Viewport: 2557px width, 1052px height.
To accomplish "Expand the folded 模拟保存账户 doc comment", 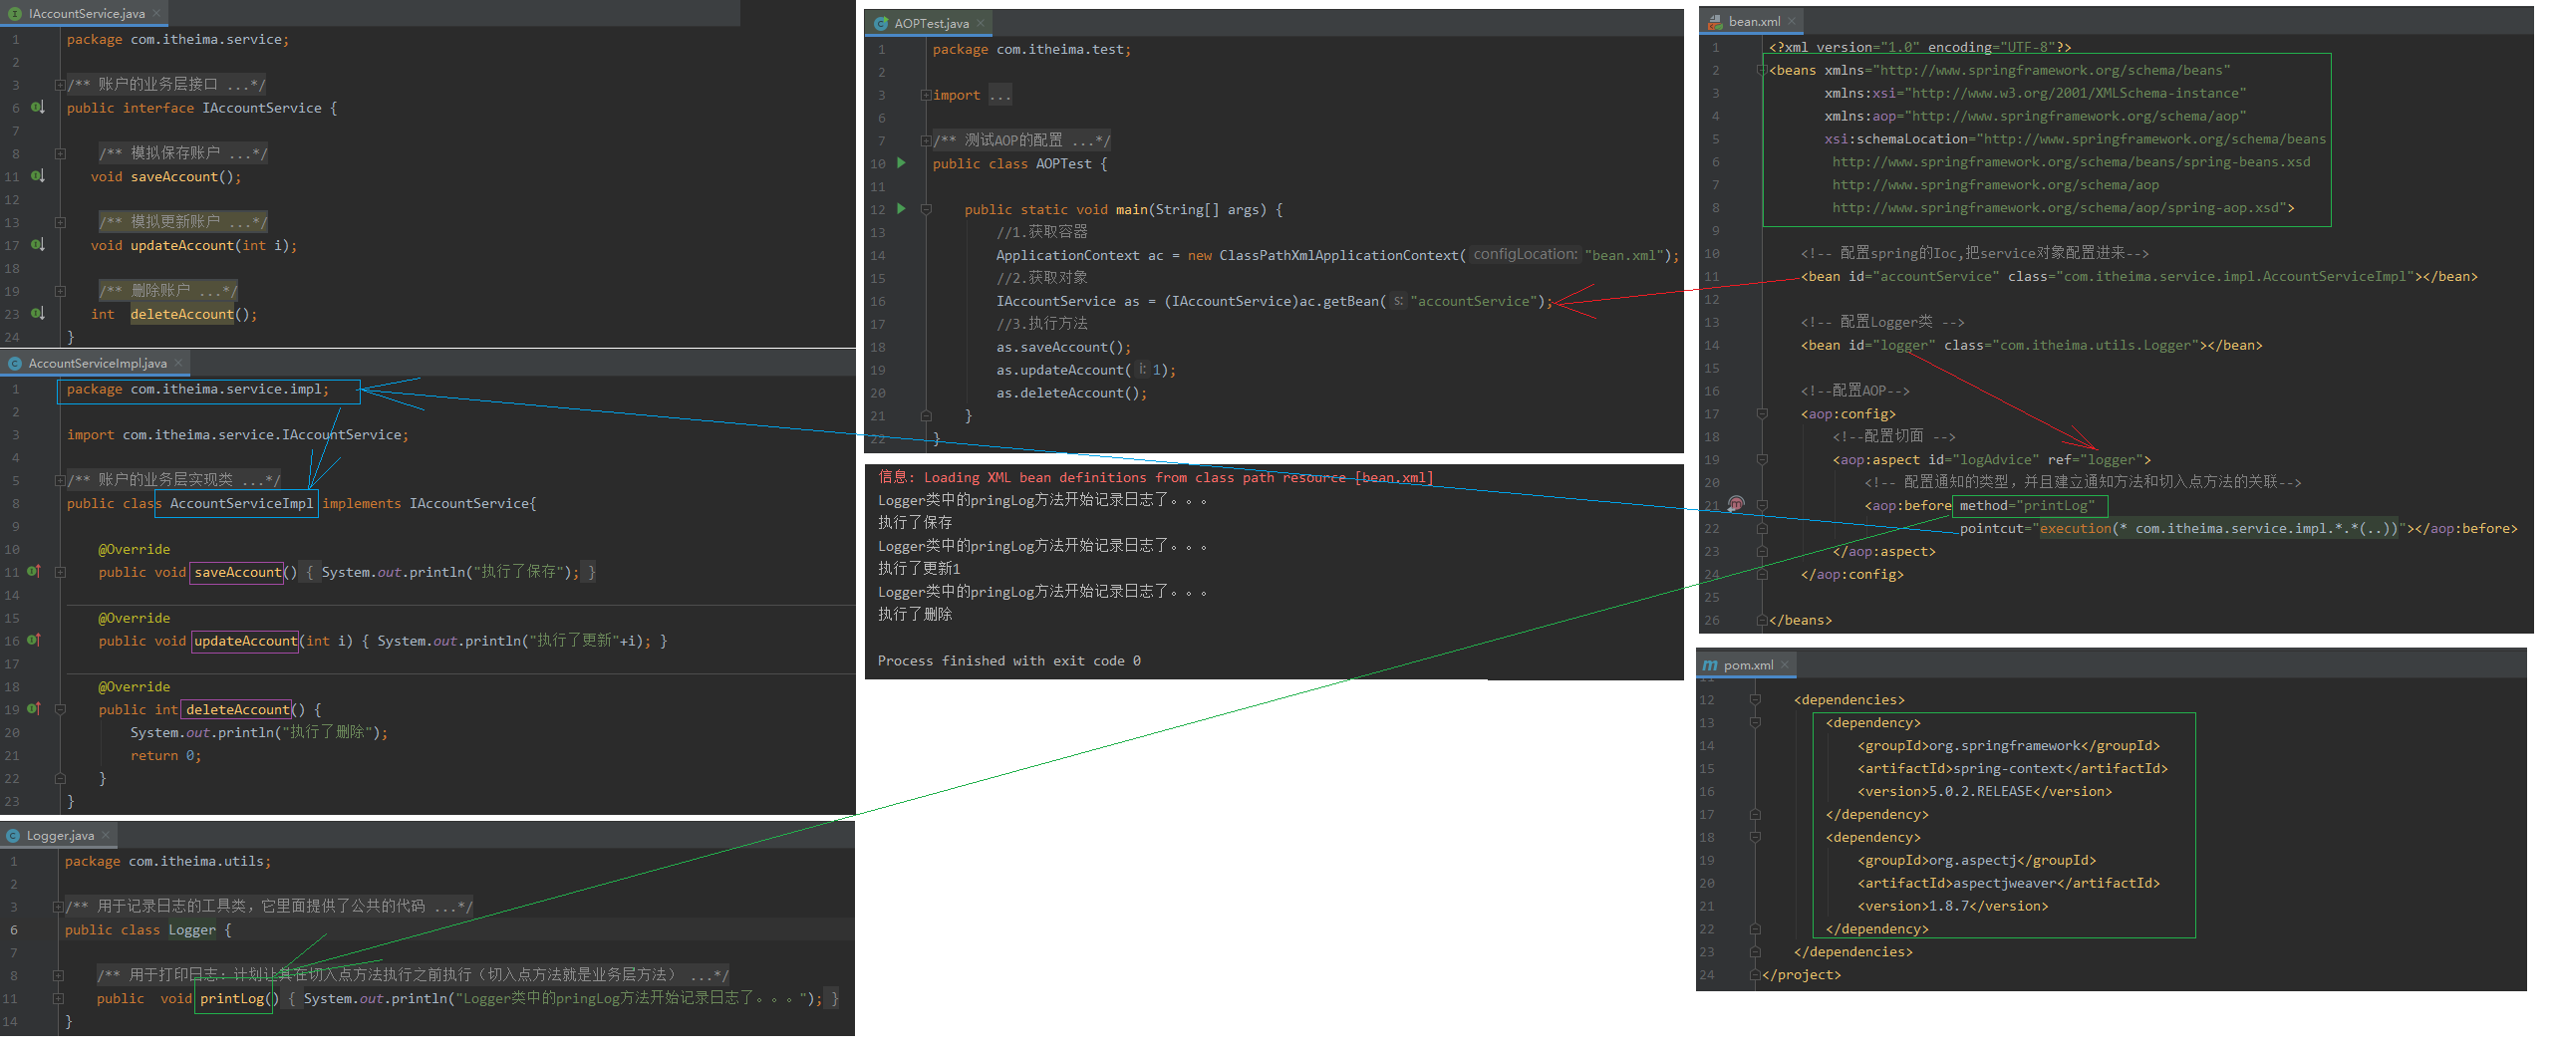I will tap(60, 153).
